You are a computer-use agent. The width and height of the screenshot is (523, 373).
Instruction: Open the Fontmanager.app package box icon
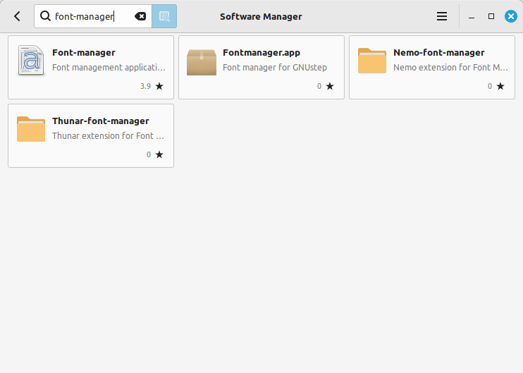(x=202, y=62)
